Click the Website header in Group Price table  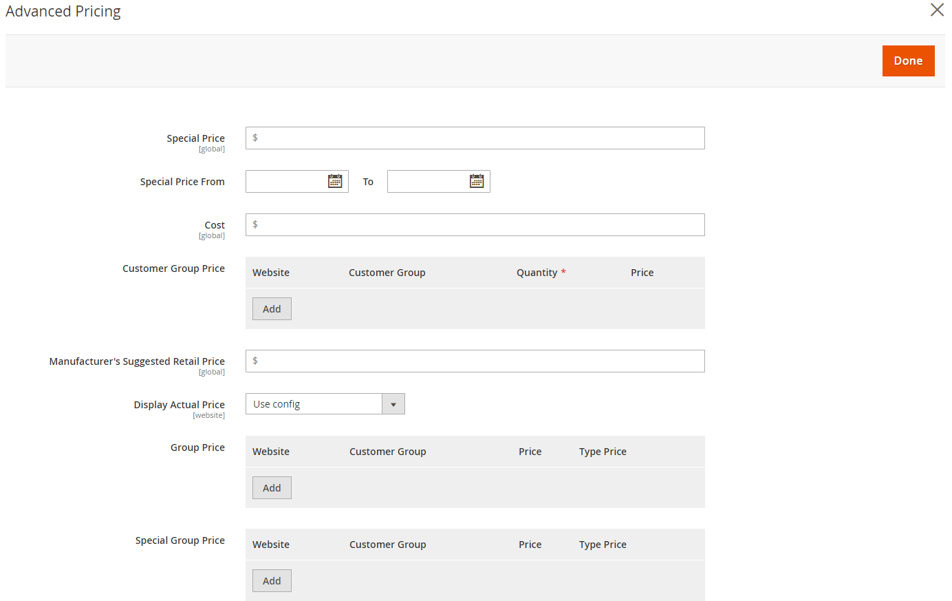point(271,452)
